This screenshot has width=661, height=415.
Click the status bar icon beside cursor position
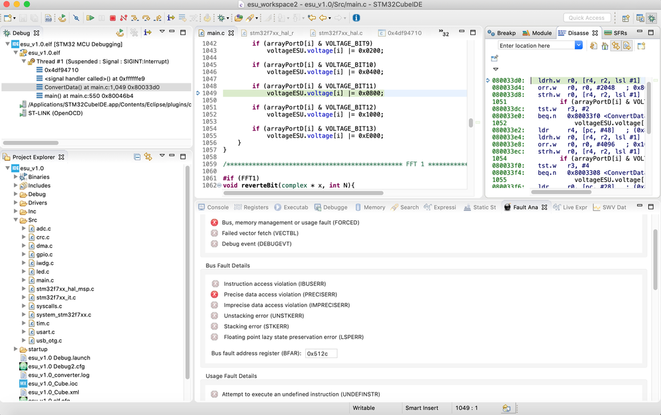point(506,408)
